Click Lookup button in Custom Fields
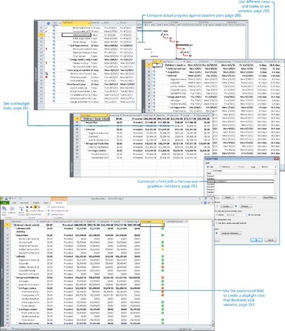 (227, 206)
